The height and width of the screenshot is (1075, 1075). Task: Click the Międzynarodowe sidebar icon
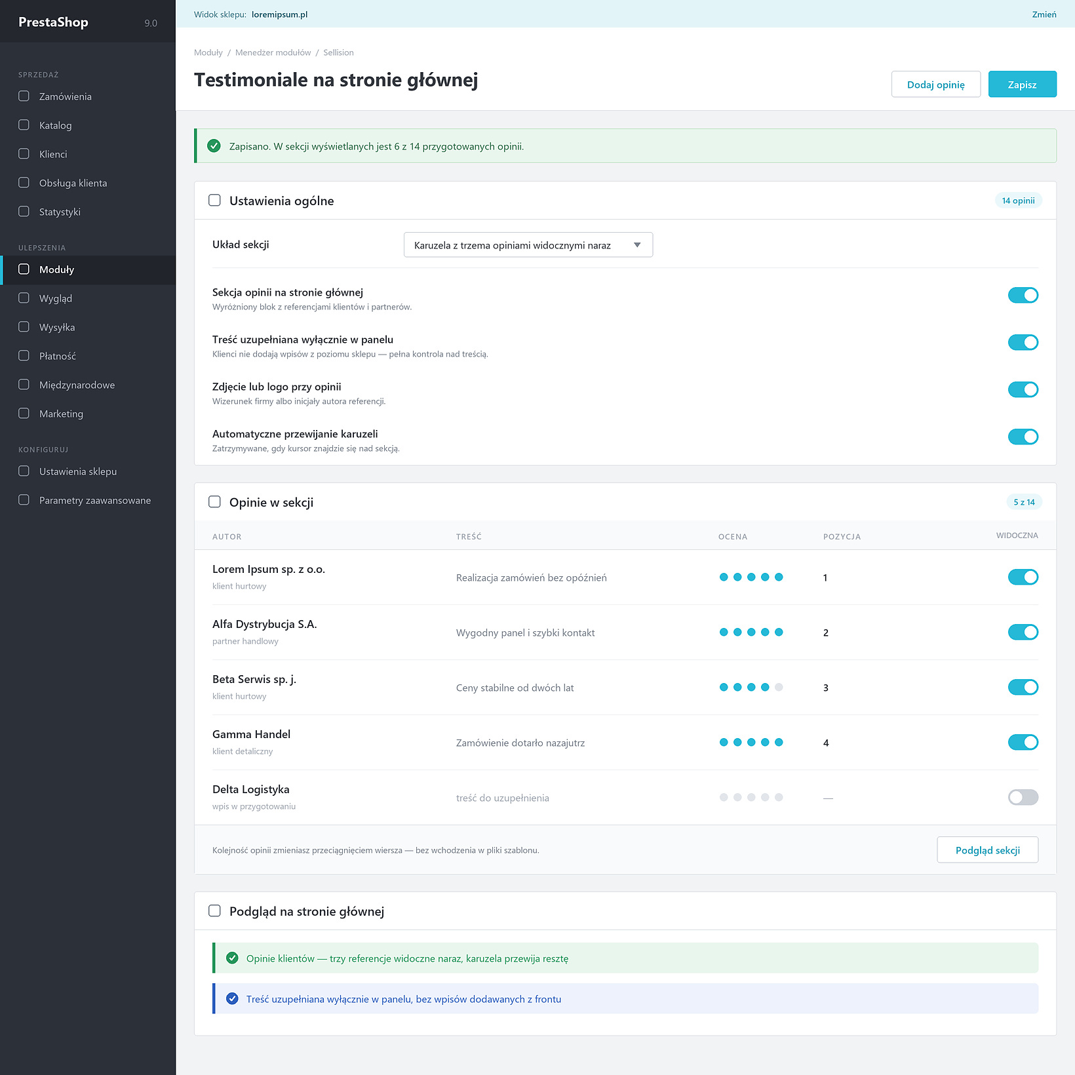24,385
